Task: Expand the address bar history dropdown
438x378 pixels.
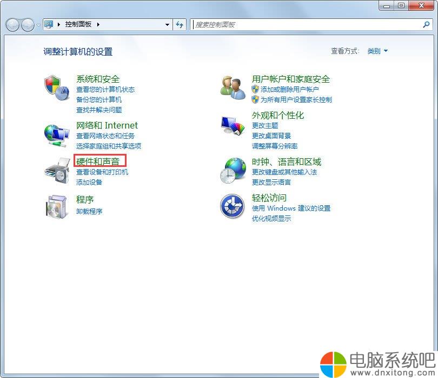Action: (x=167, y=24)
